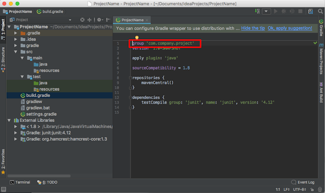Open the Project Structure icon in toolbar
The height and width of the screenshot is (193, 325).
tap(310, 11)
